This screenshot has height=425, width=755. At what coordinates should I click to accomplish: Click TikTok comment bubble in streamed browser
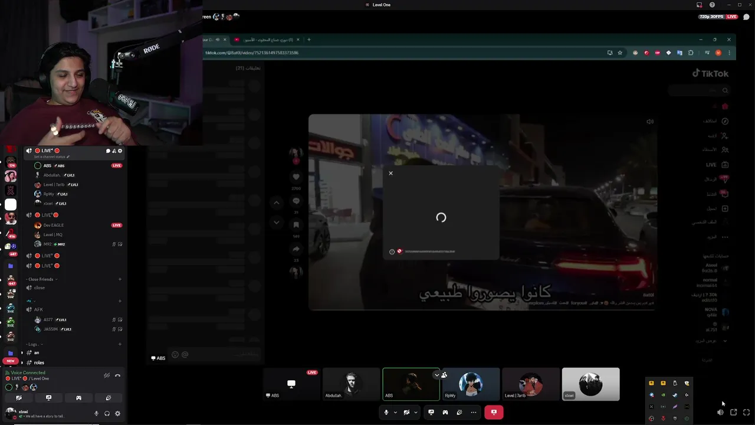pos(296,201)
